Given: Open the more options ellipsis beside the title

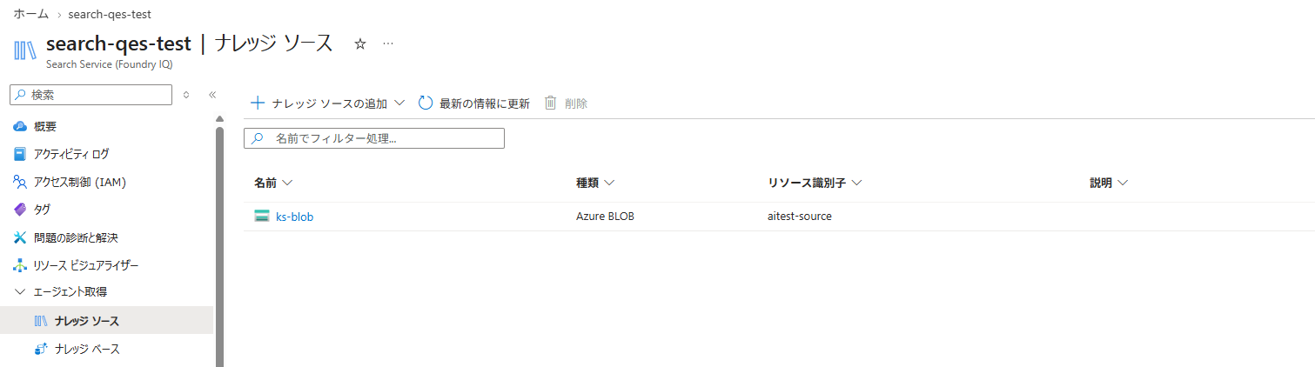Looking at the screenshot, I should point(388,44).
